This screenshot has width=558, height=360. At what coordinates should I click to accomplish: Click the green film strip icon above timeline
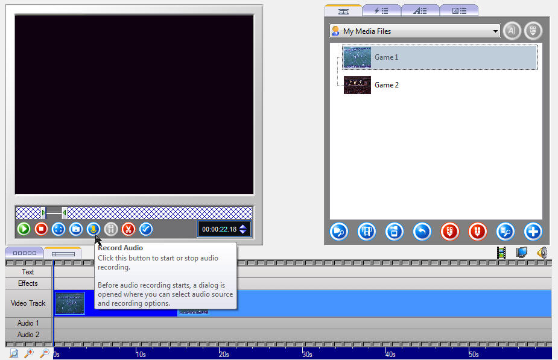(501, 253)
